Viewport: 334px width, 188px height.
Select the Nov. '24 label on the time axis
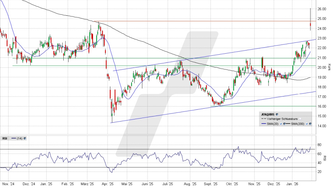point(7,183)
